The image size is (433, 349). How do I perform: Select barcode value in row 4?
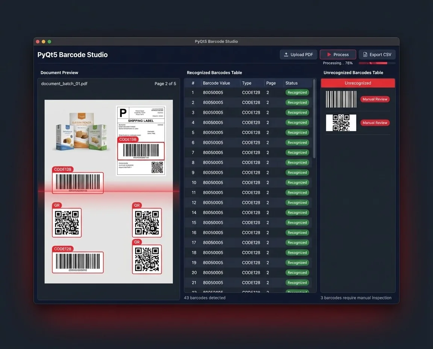tap(213, 122)
